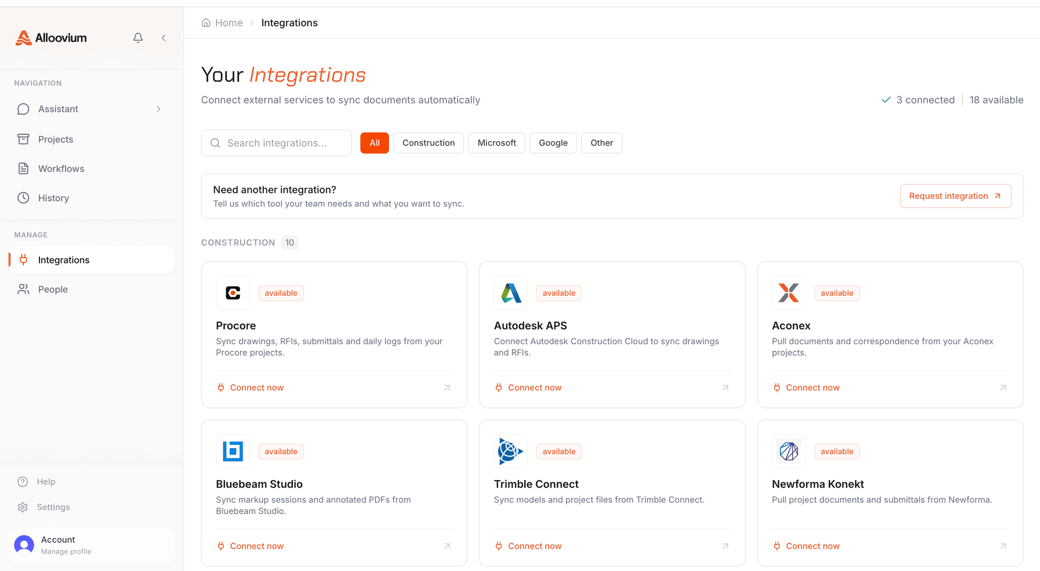This screenshot has height=571, width=1040.
Task: Click the Aconex logo
Action: pyautogui.click(x=789, y=293)
